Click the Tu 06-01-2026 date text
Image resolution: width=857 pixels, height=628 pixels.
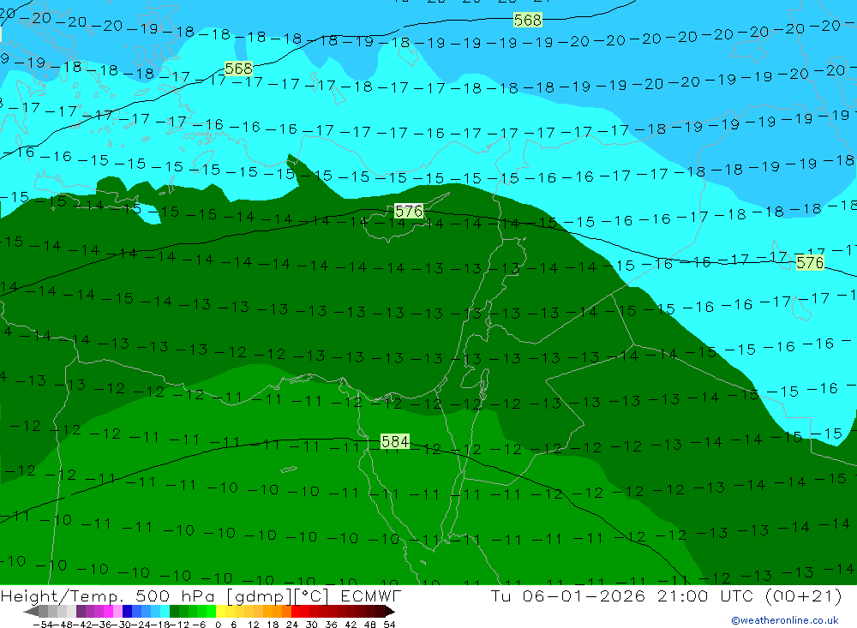coord(568,595)
